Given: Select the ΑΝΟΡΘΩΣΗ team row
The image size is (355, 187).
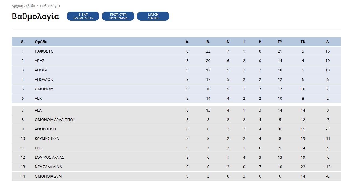Looking at the screenshot, I should coord(176,129).
